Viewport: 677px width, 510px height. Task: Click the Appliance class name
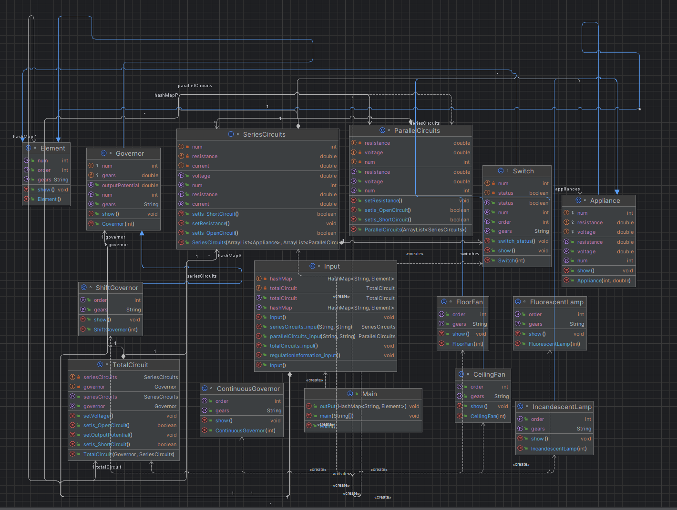(605, 200)
